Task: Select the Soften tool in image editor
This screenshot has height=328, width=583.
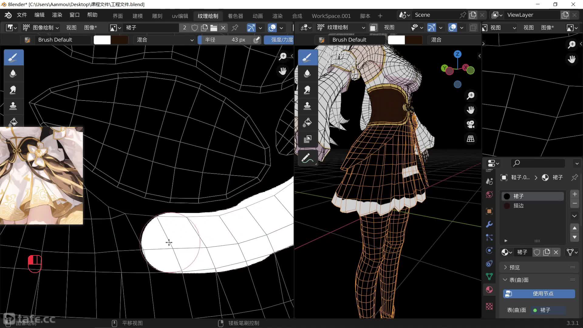Action: (13, 74)
